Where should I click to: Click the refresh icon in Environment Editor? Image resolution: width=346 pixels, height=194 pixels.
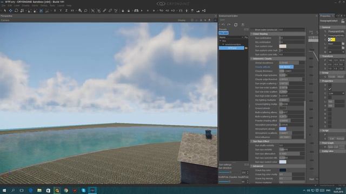pyautogui.click(x=236, y=25)
